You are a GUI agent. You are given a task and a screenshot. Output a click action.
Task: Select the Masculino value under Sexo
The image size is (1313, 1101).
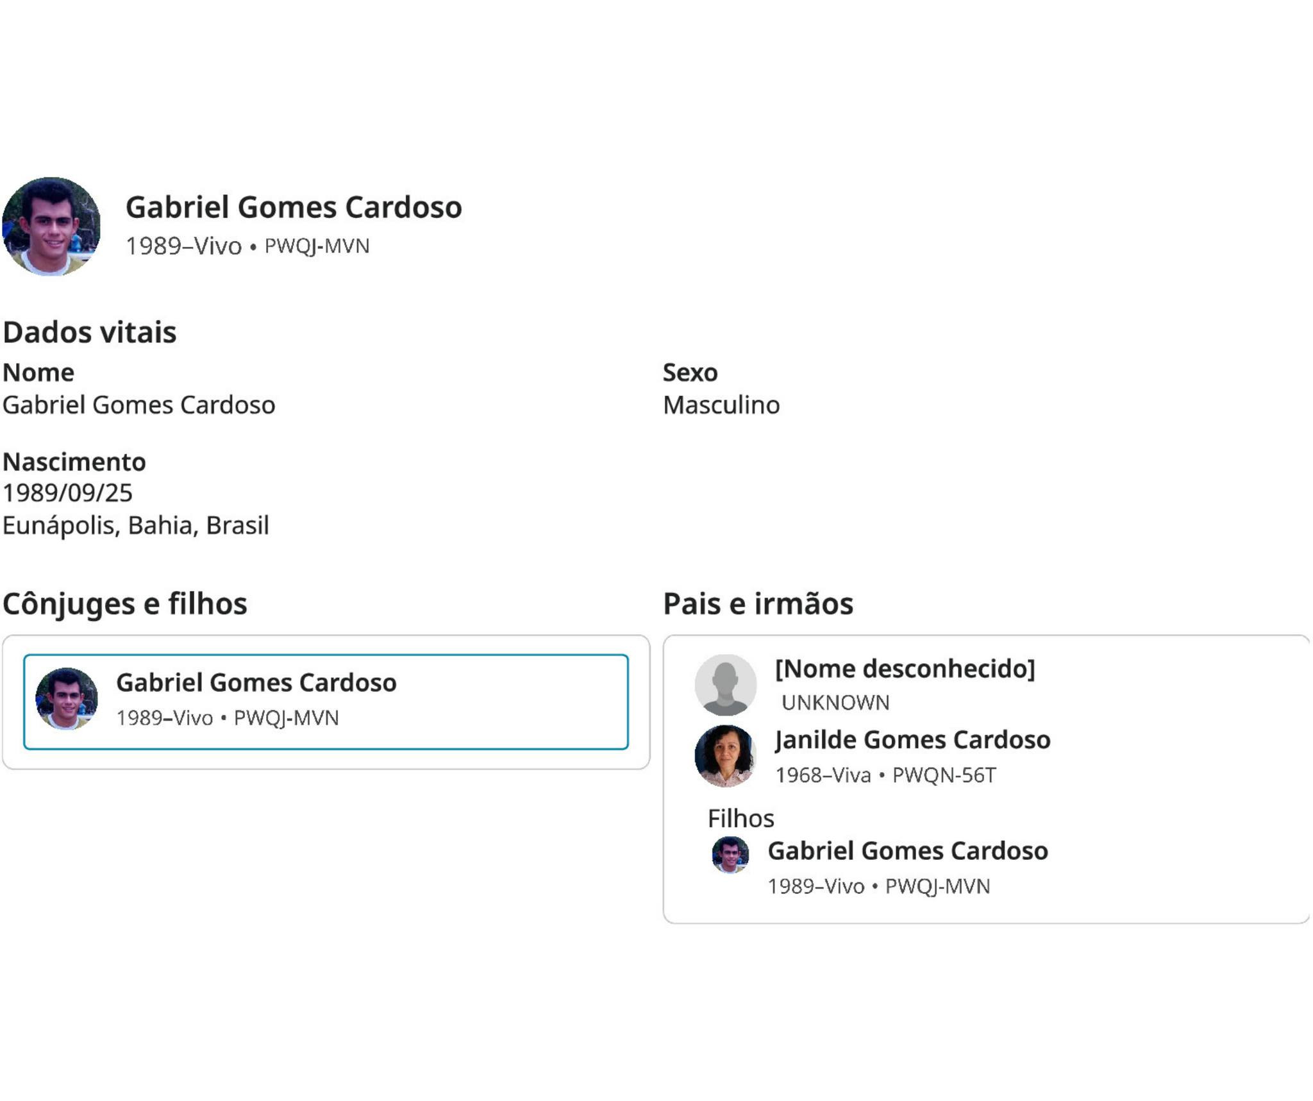(721, 405)
